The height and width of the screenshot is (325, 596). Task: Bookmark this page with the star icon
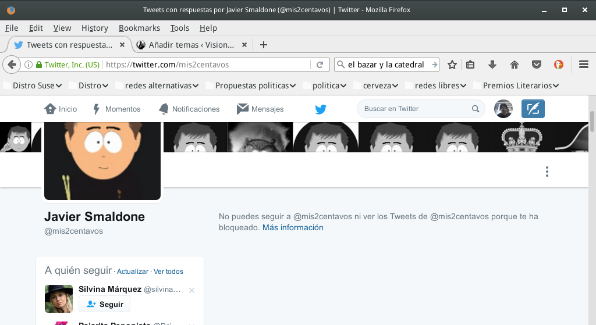452,65
